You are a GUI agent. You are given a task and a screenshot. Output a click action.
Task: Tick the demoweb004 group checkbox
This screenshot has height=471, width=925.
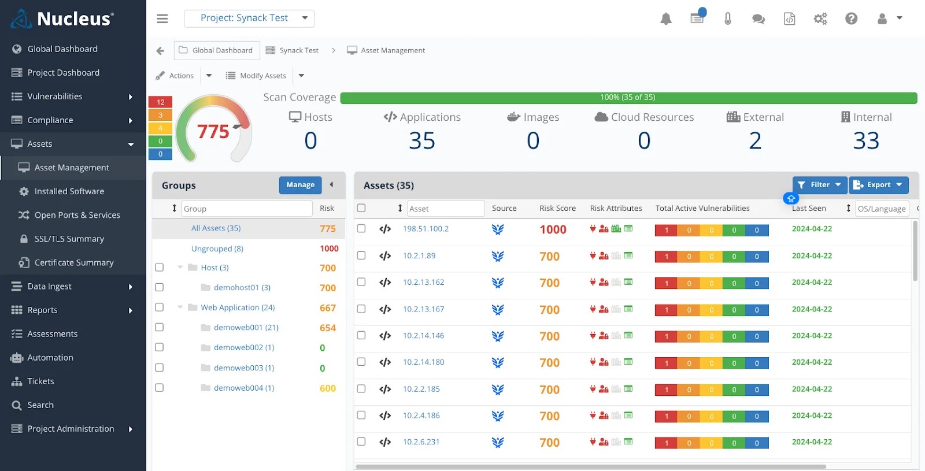(x=160, y=388)
